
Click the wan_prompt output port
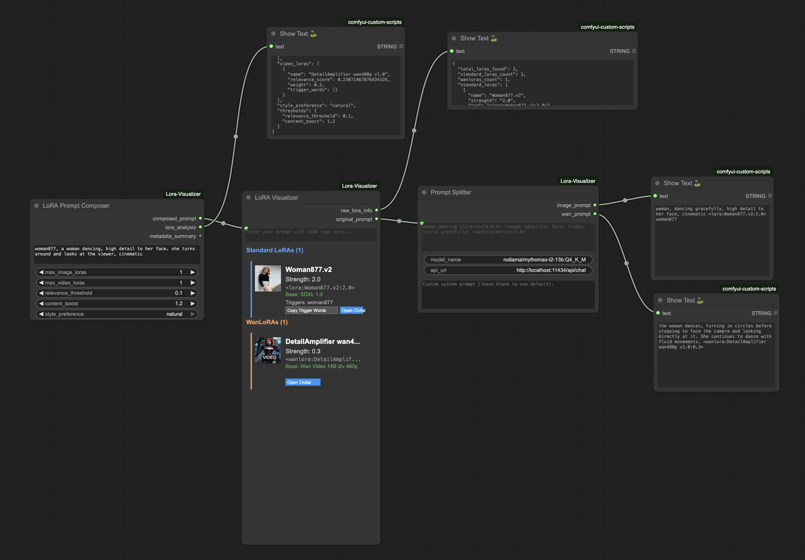point(595,214)
